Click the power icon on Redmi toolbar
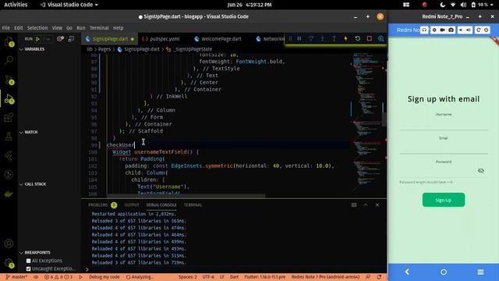Screen dimensions: 499x281 click(487, 30)
